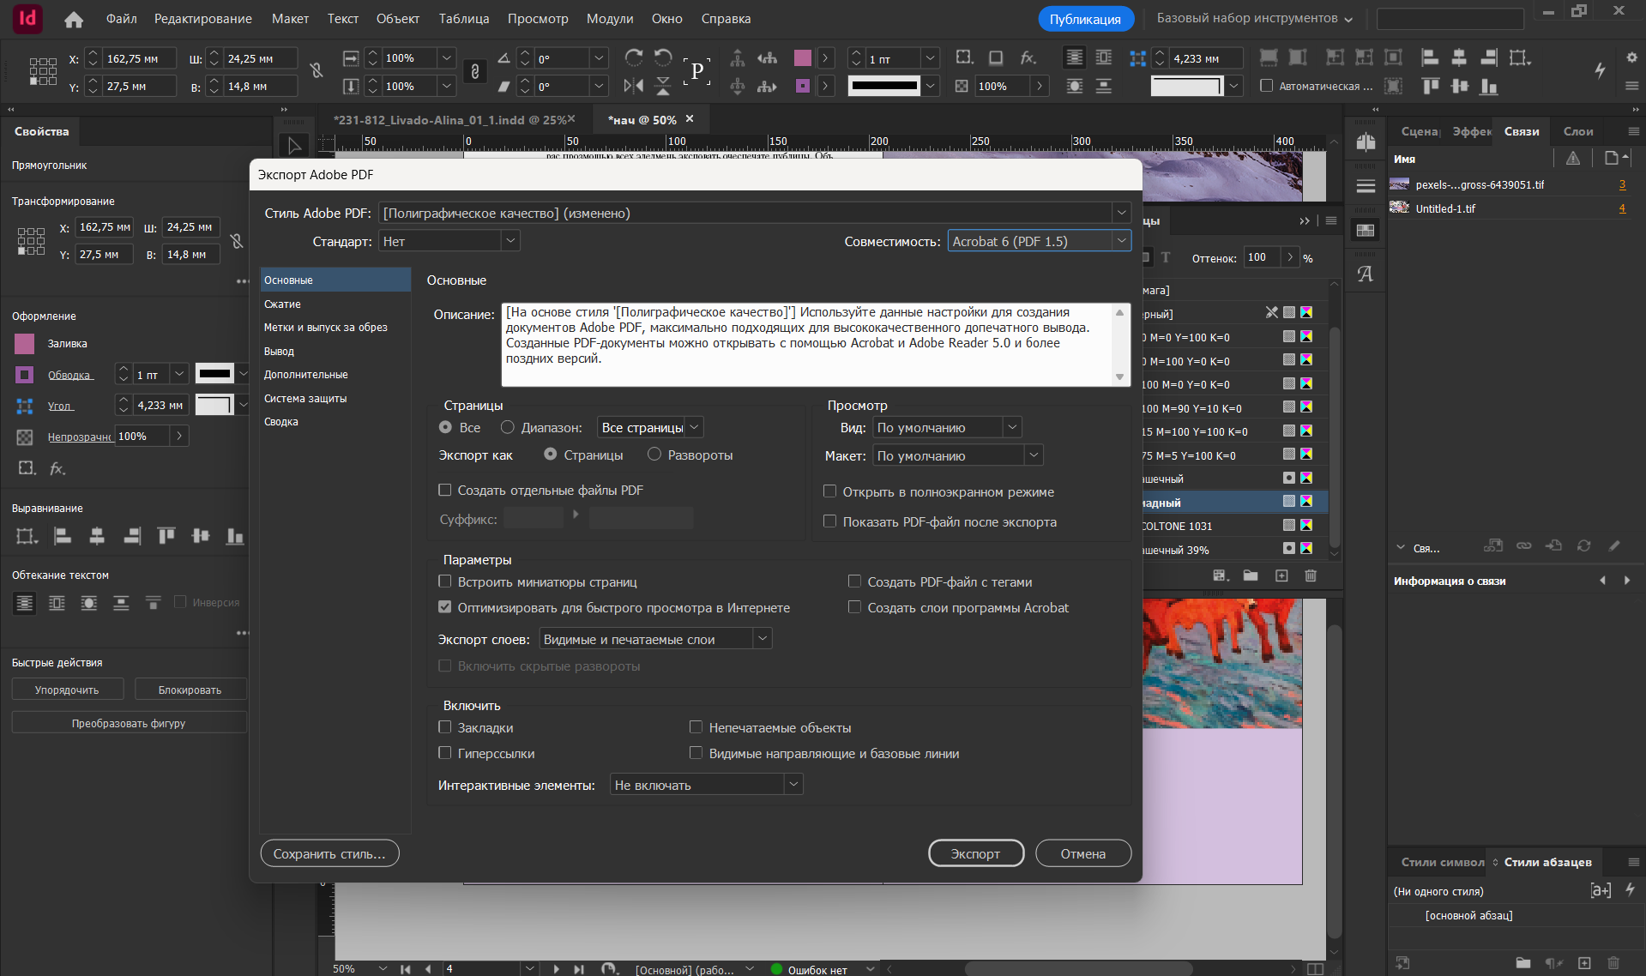Select Метки и выпуск за обрез section
Screen dimensions: 1646x976
(335, 327)
